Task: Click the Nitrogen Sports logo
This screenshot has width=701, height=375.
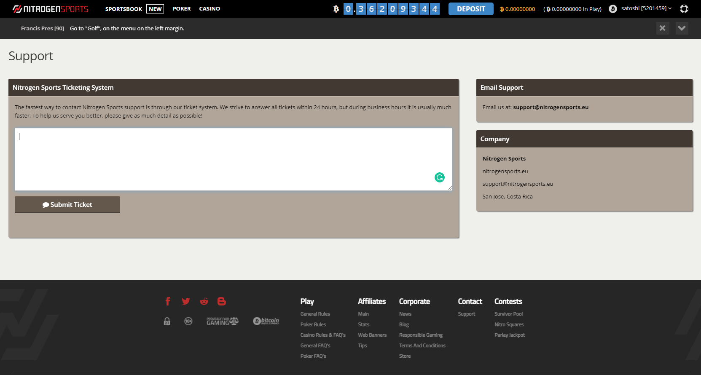Action: pyautogui.click(x=51, y=9)
